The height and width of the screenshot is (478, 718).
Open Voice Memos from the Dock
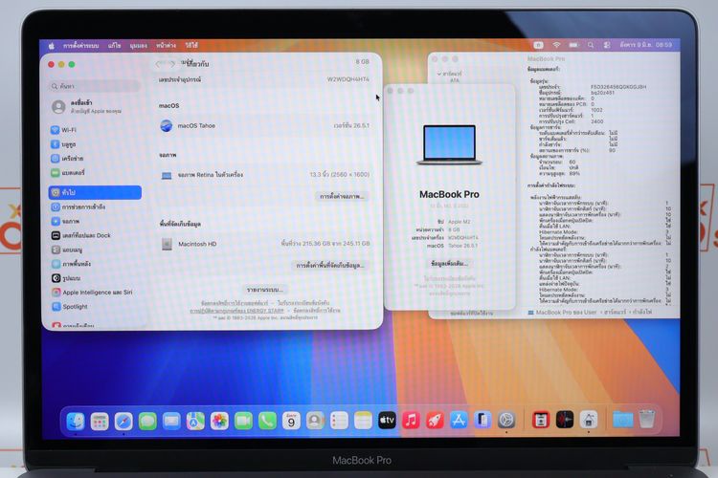click(x=565, y=420)
